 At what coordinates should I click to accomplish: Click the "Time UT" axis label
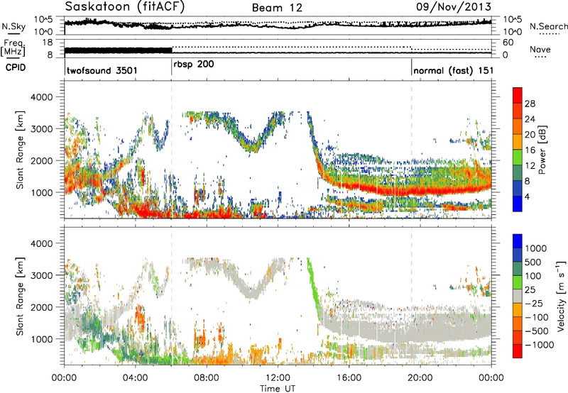point(278,389)
